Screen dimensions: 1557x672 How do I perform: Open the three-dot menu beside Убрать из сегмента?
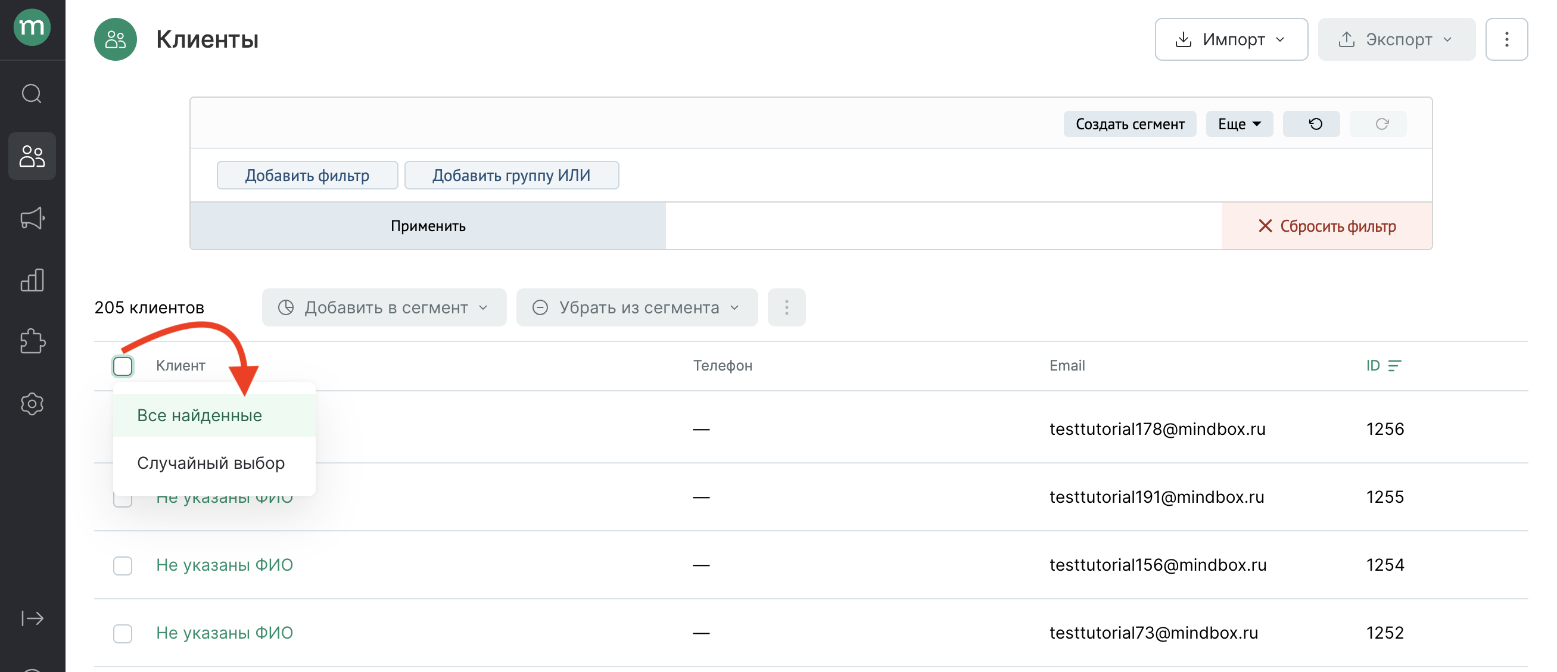[786, 307]
